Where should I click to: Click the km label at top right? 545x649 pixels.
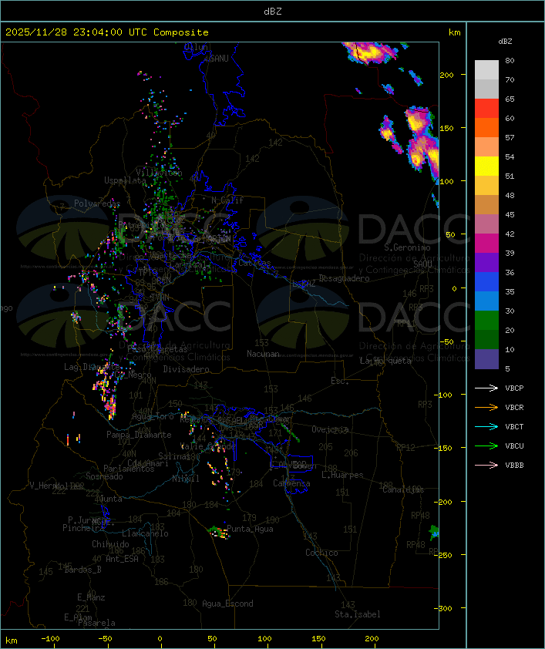point(454,32)
